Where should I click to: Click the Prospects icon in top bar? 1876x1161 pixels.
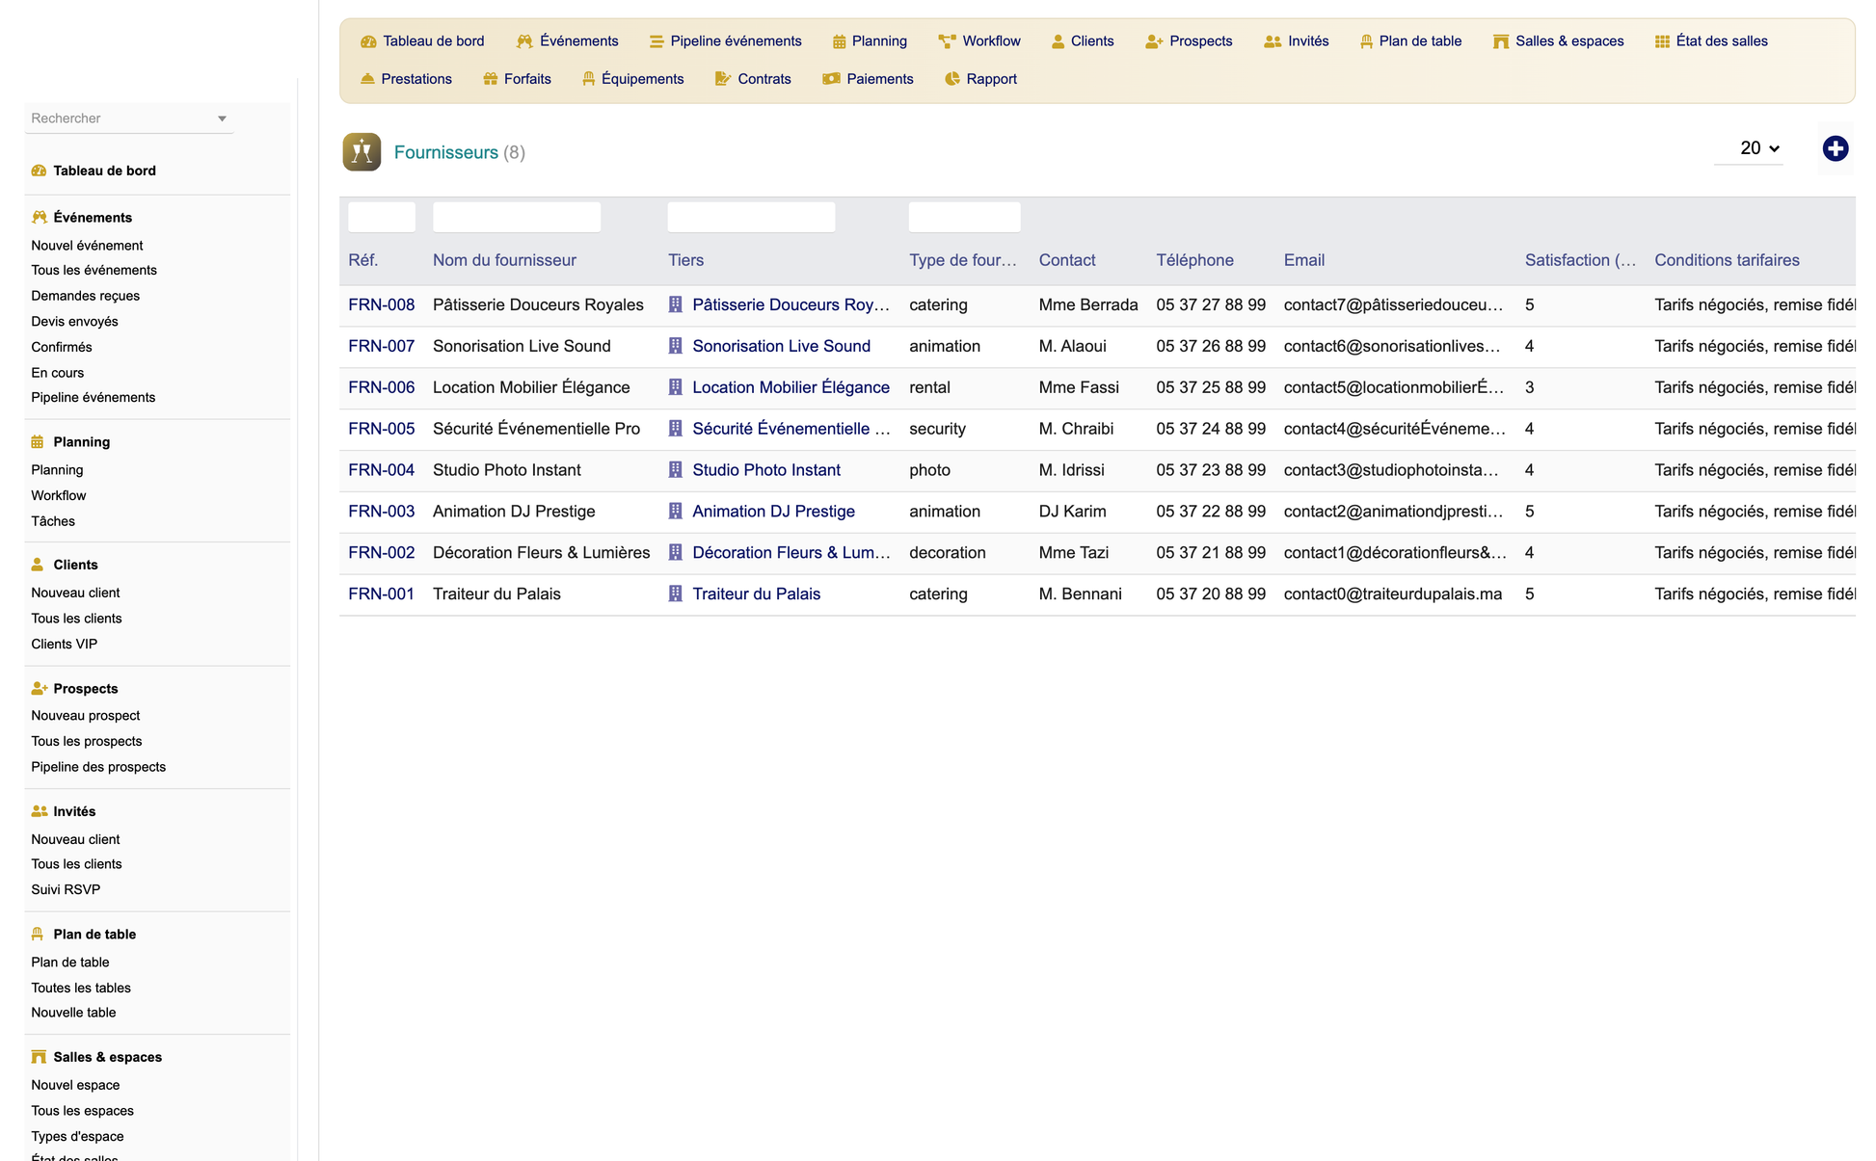pos(1154,41)
